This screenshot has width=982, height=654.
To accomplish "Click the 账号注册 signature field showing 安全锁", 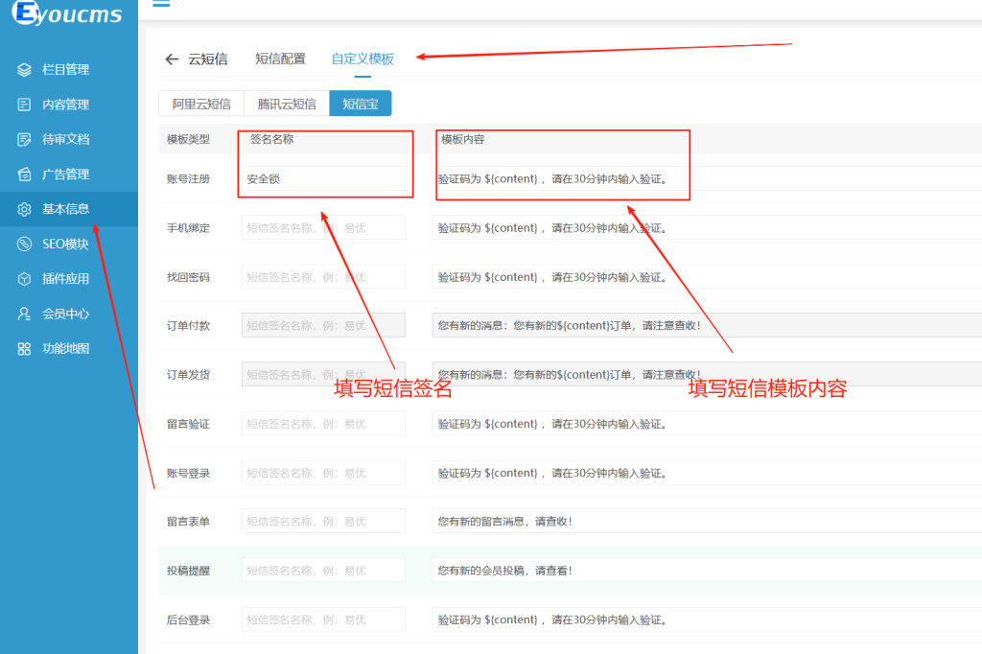I will pyautogui.click(x=324, y=178).
